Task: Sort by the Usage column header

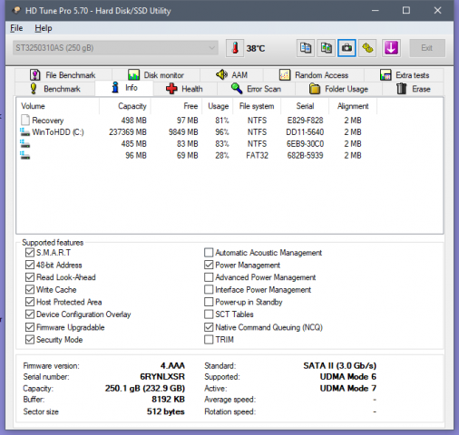Action: pos(218,106)
